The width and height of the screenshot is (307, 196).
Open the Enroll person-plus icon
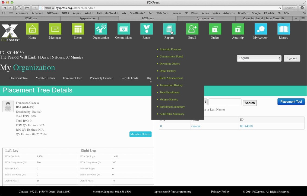pos(192,29)
